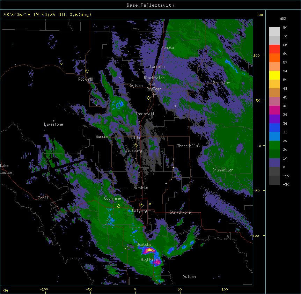Image resolution: width=301 pixels, height=294 pixels.
Task: Pick the bright green swatch in legend
Action: pos(274,145)
